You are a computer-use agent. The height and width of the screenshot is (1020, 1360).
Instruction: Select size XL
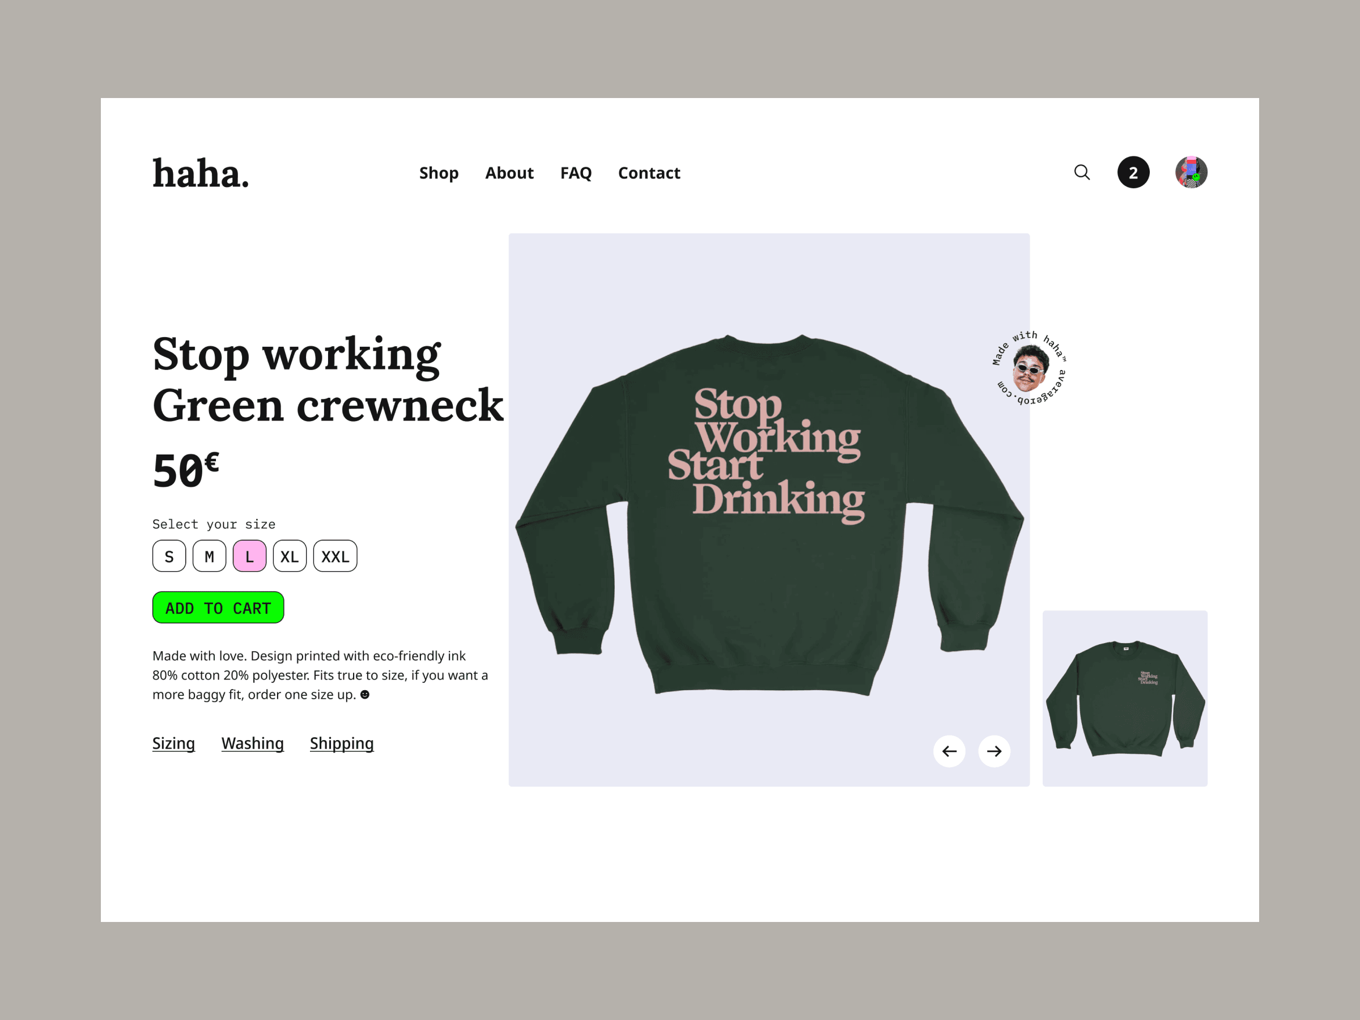tap(290, 556)
